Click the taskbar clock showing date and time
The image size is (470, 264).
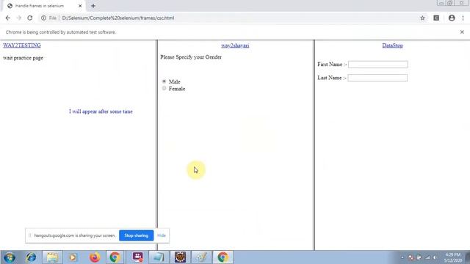[453, 257]
